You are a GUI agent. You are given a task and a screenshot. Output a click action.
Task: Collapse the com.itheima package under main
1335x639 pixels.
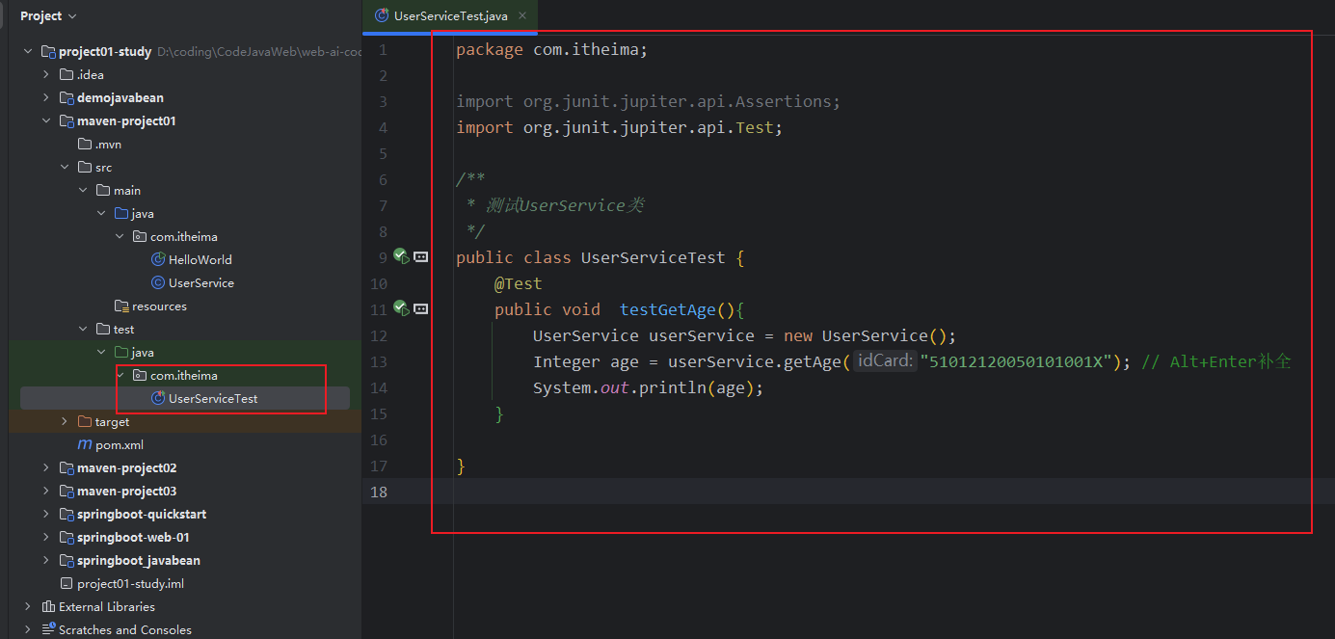pos(120,236)
